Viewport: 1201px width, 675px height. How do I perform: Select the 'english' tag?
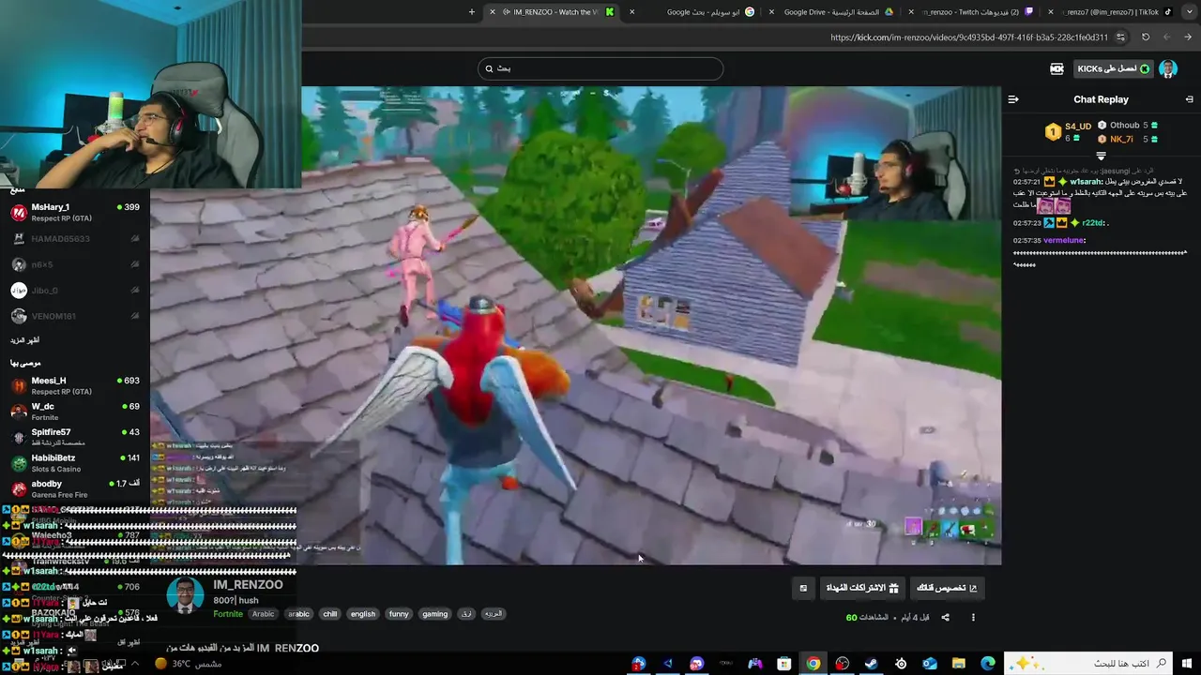click(x=363, y=614)
